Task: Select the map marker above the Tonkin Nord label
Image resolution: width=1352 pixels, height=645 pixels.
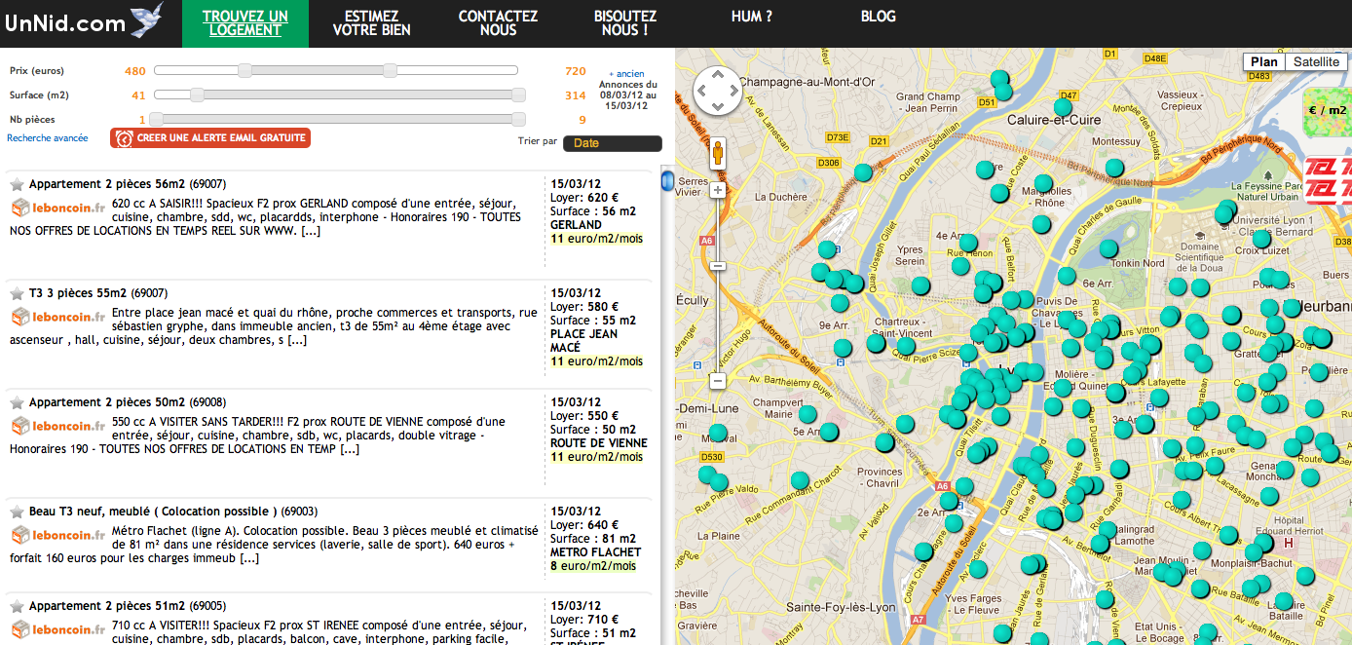Action: click(x=1108, y=248)
